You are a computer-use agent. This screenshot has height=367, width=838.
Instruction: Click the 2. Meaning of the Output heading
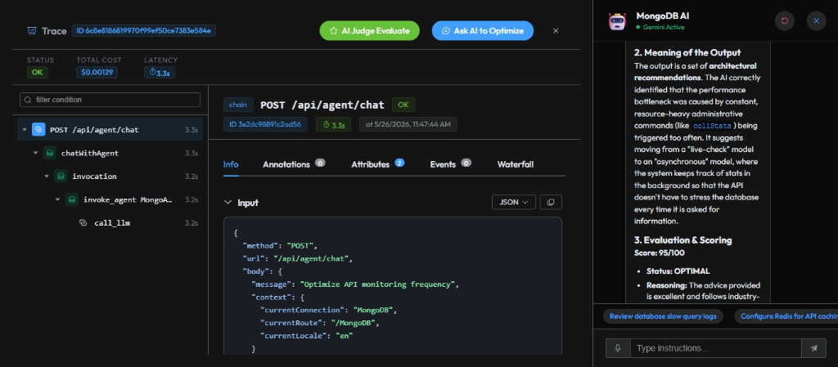(687, 53)
